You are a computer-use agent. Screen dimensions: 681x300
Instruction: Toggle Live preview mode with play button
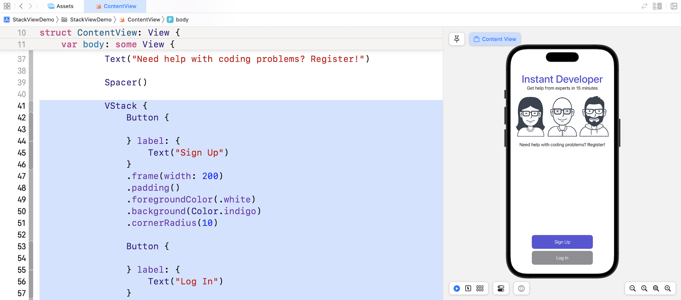pyautogui.click(x=457, y=289)
